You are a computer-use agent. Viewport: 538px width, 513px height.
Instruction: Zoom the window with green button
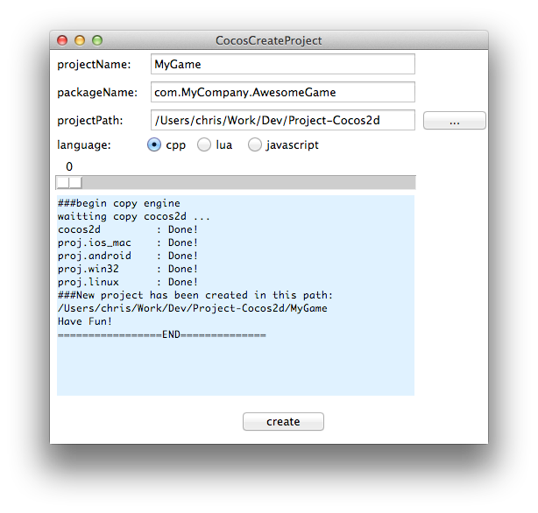pyautogui.click(x=97, y=40)
